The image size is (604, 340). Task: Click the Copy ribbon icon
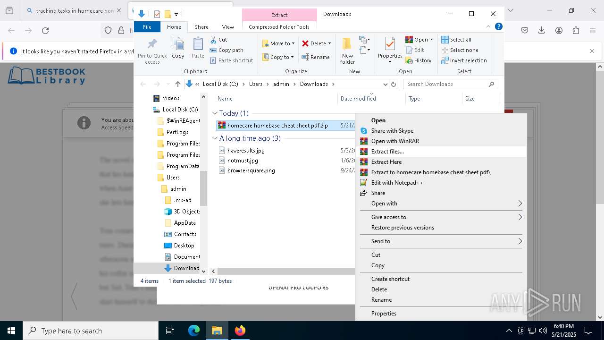click(178, 44)
